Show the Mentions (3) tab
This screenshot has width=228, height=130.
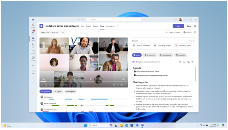point(166,55)
